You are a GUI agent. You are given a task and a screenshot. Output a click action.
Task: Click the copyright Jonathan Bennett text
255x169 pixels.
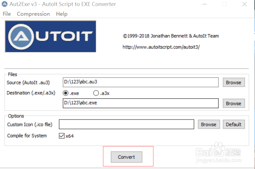[x=171, y=36]
